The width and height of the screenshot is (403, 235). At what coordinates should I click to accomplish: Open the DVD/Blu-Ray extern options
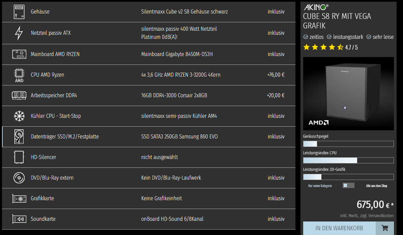click(x=149, y=178)
